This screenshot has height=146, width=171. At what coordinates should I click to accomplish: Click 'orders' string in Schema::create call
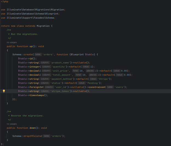(48, 55)
